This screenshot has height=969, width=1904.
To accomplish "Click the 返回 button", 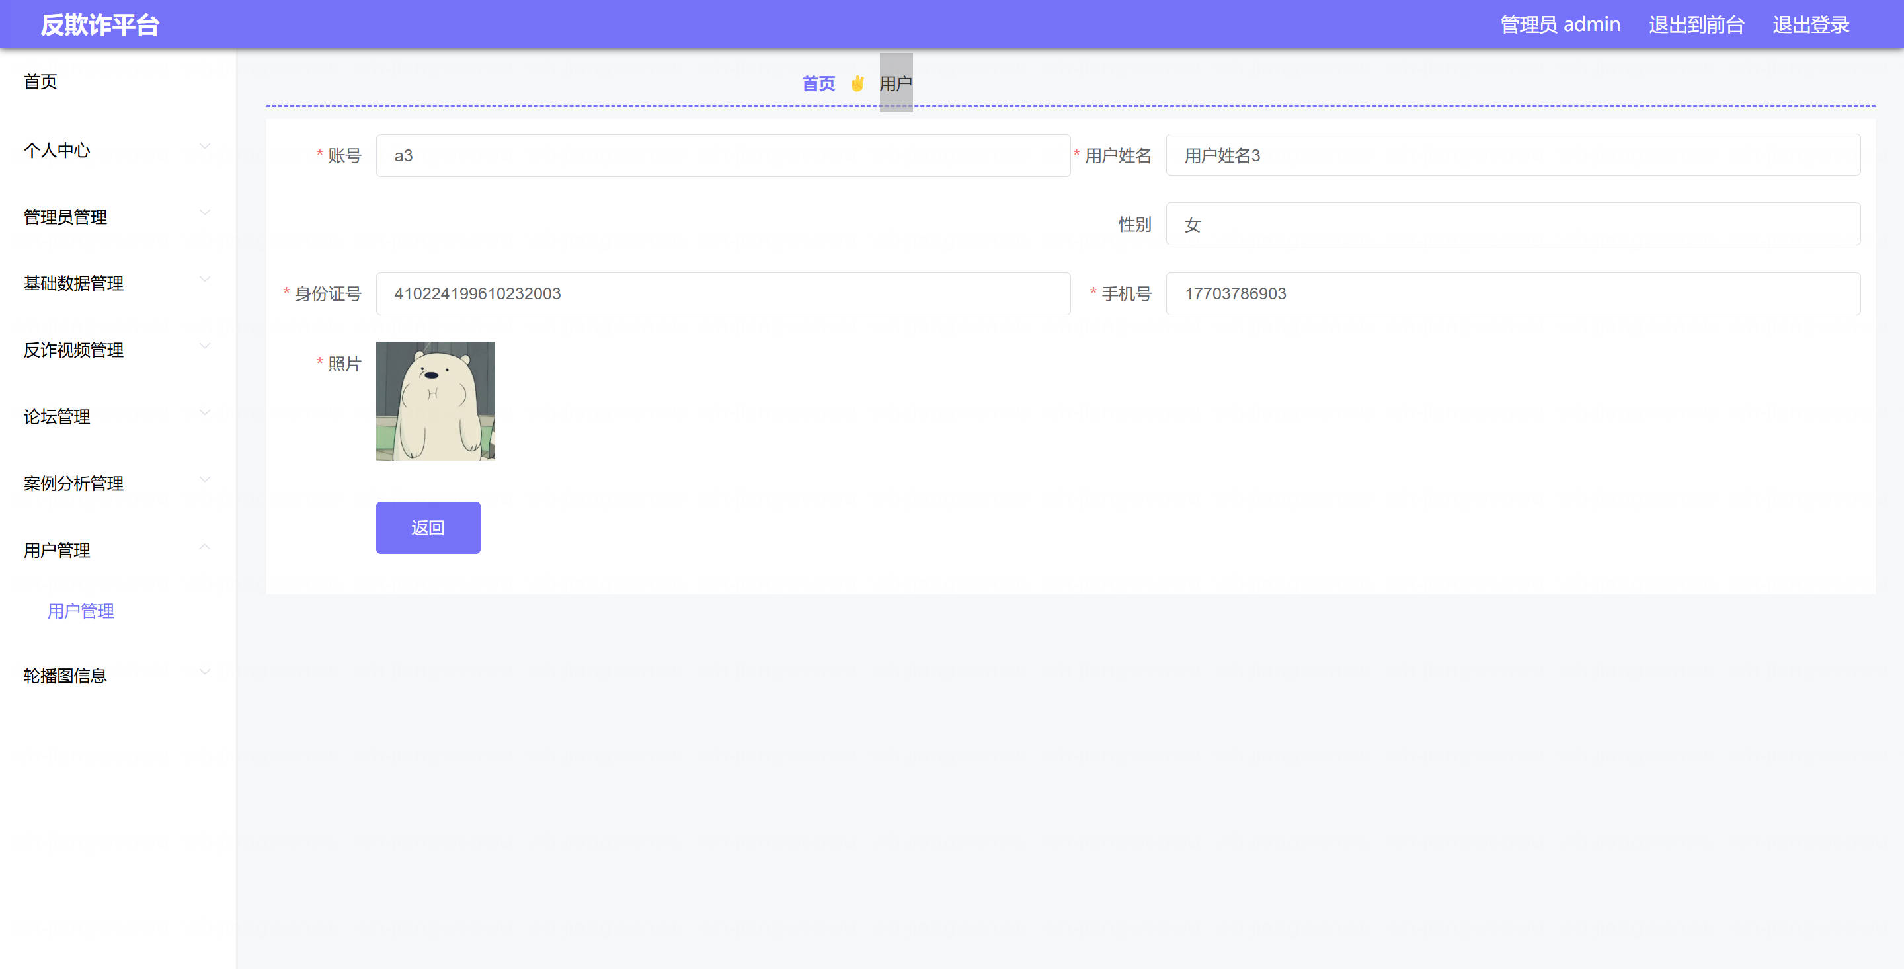I will [x=428, y=527].
